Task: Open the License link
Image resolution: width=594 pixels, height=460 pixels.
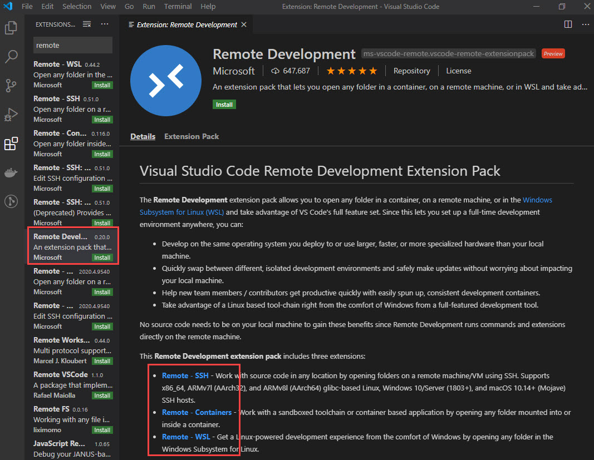Action: point(458,71)
